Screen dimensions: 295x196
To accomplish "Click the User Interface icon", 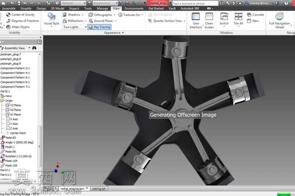I will [x=196, y=16].
